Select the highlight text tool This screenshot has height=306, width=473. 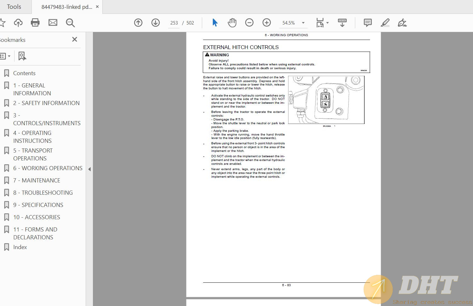pos(385,23)
